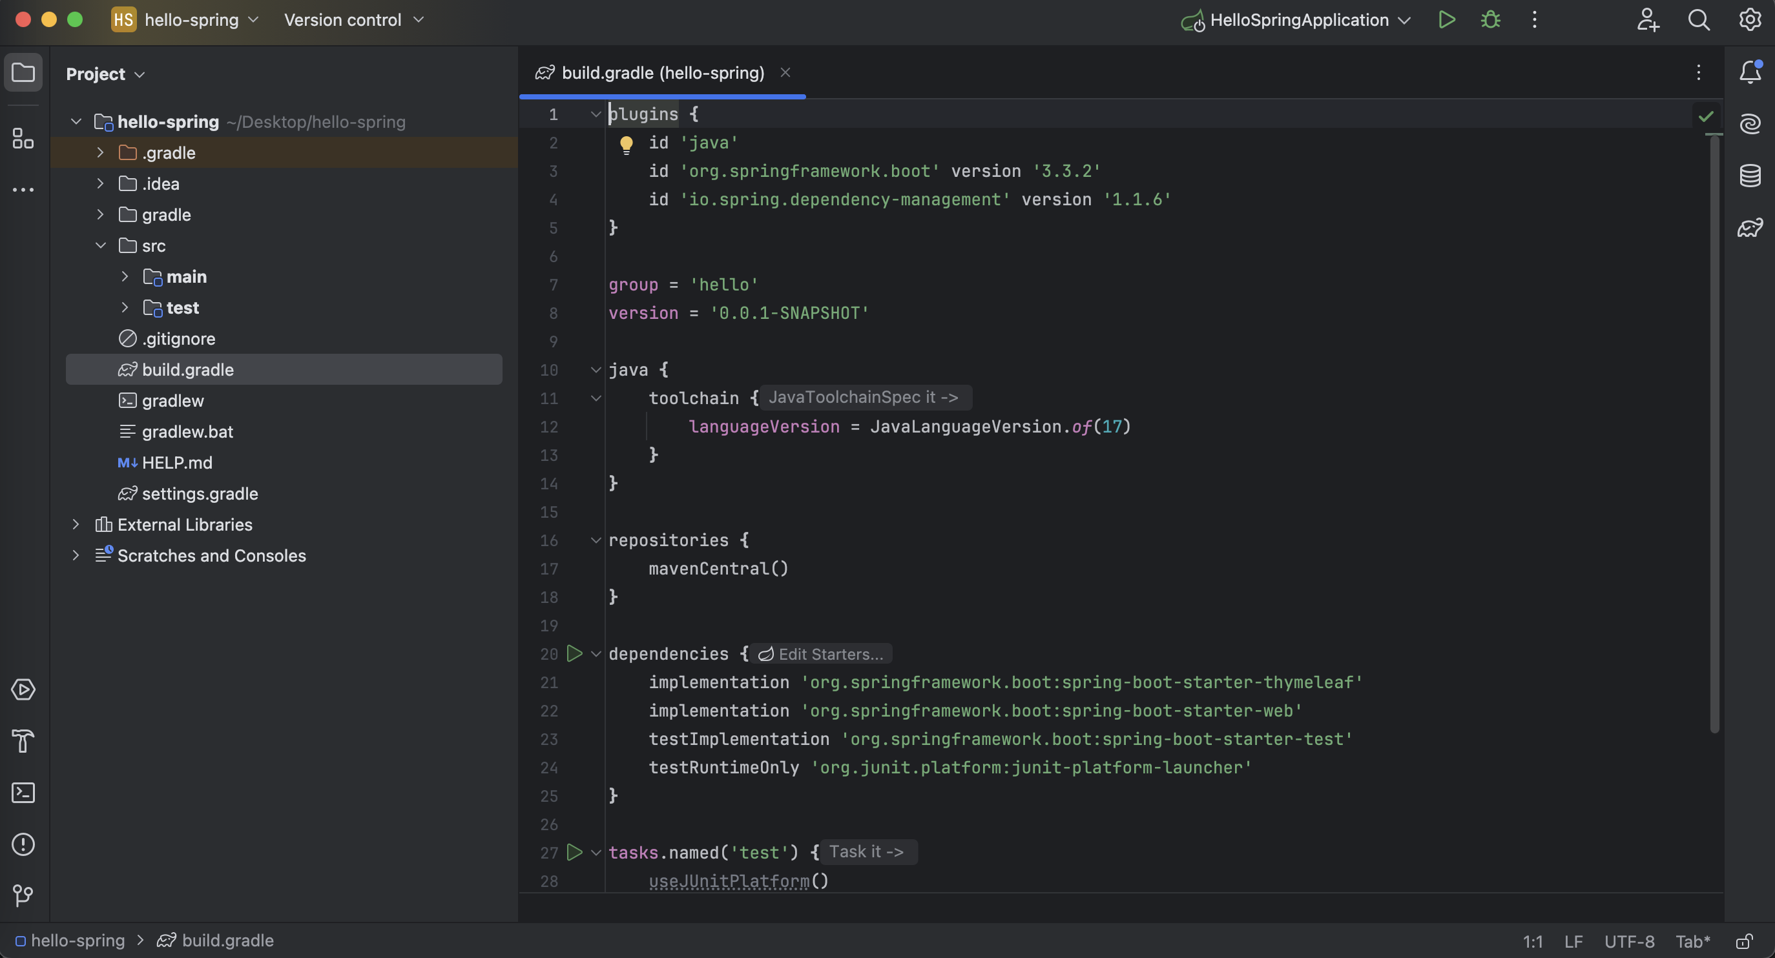Click the Edit Starters... inlay link
The width and height of the screenshot is (1775, 958).
pyautogui.click(x=822, y=653)
